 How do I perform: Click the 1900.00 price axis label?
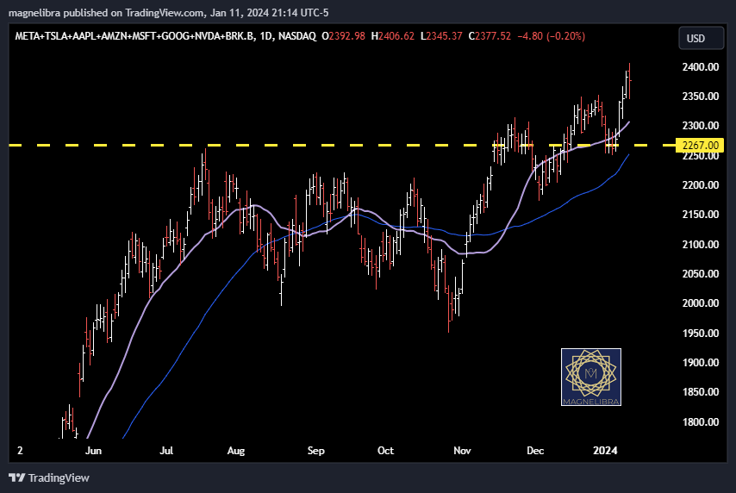(x=701, y=363)
